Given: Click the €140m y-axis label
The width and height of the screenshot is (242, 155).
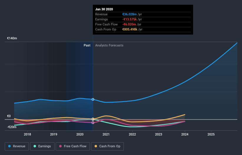Looking at the screenshot, I should click(x=12, y=38).
